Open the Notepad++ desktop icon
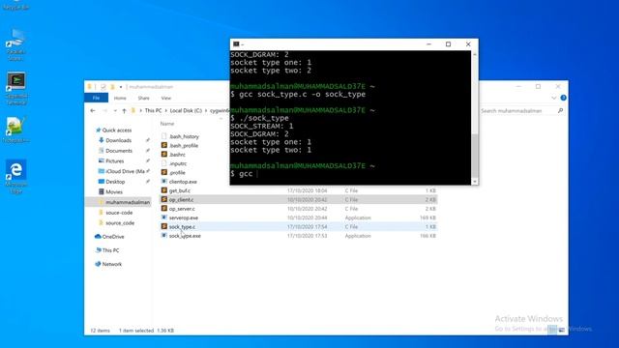 click(15, 130)
